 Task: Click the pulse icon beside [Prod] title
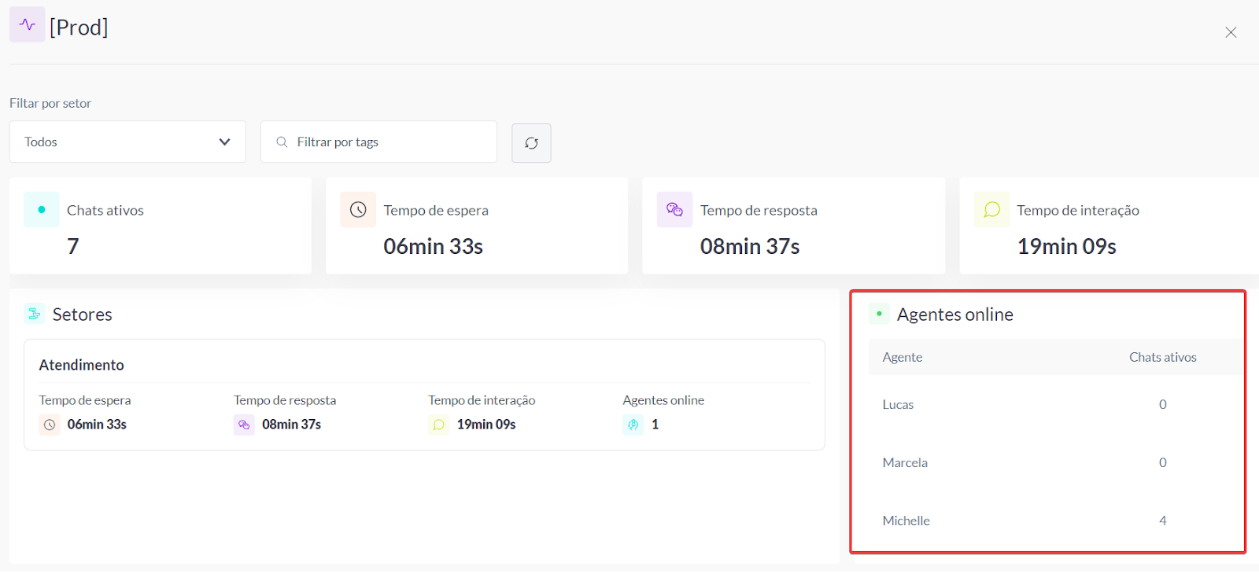28,24
